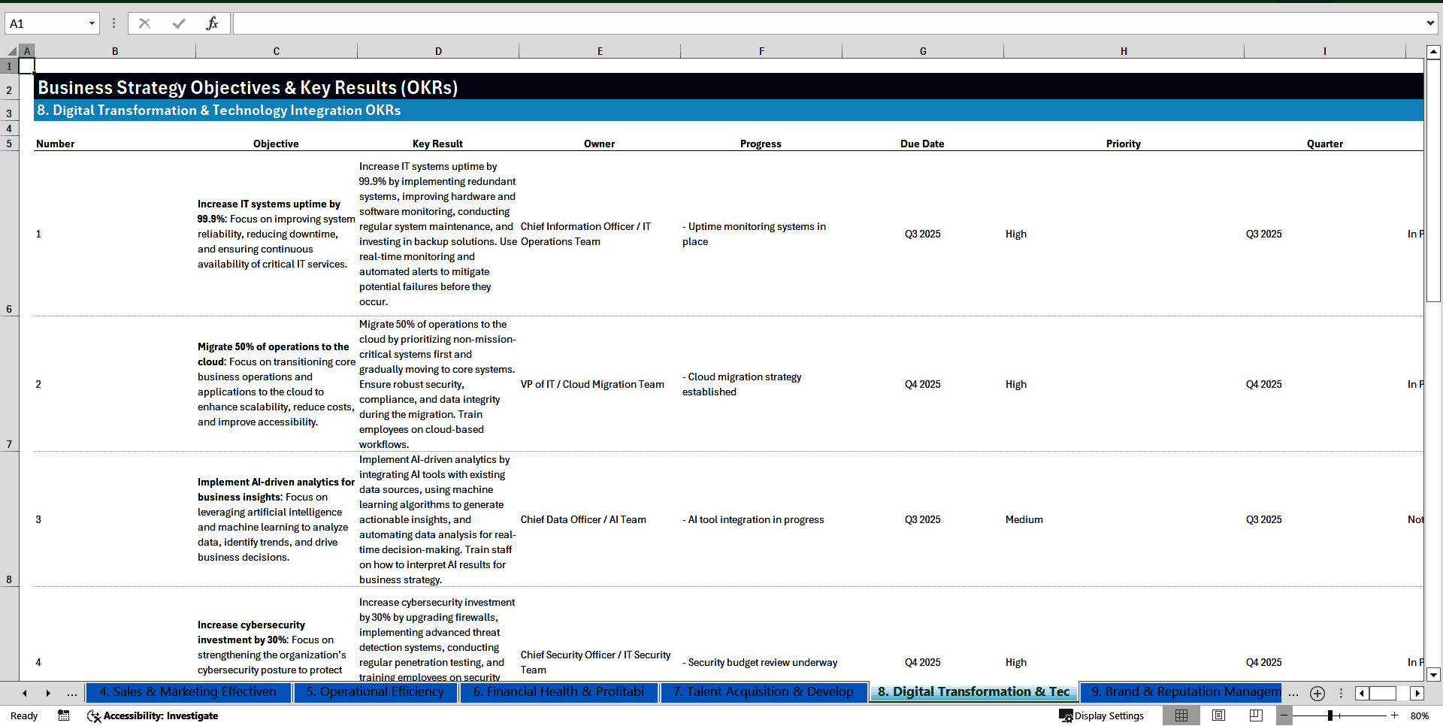Expand the formula bar with its chevron
Viewport: 1443px width, 726px height.
click(1430, 23)
